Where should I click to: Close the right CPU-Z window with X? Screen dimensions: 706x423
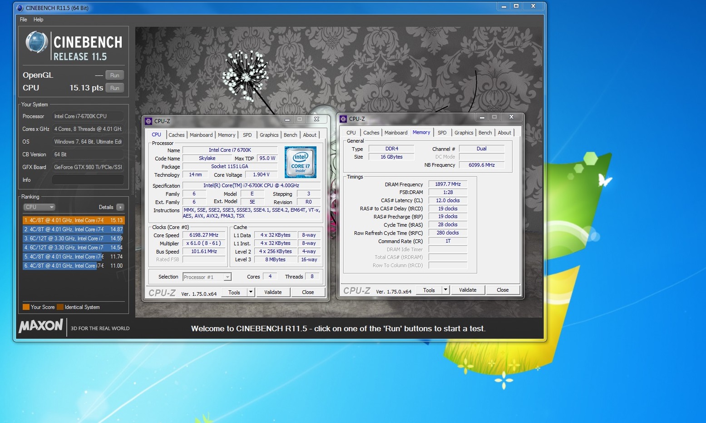[x=511, y=117]
